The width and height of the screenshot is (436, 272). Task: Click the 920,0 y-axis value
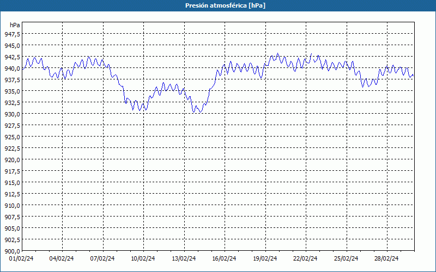(x=11, y=160)
